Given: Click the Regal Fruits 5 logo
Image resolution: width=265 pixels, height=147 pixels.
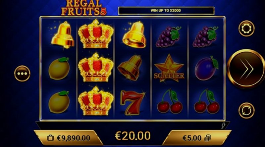Looking at the screenshot, I should (x=84, y=8).
